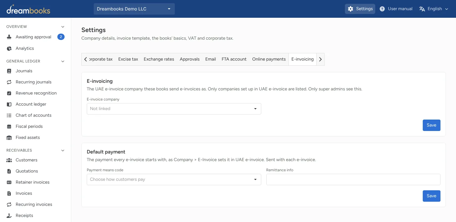Screen dimensions: 456x222
Task: Click the Retainer invoices icon
Action: click(9, 182)
